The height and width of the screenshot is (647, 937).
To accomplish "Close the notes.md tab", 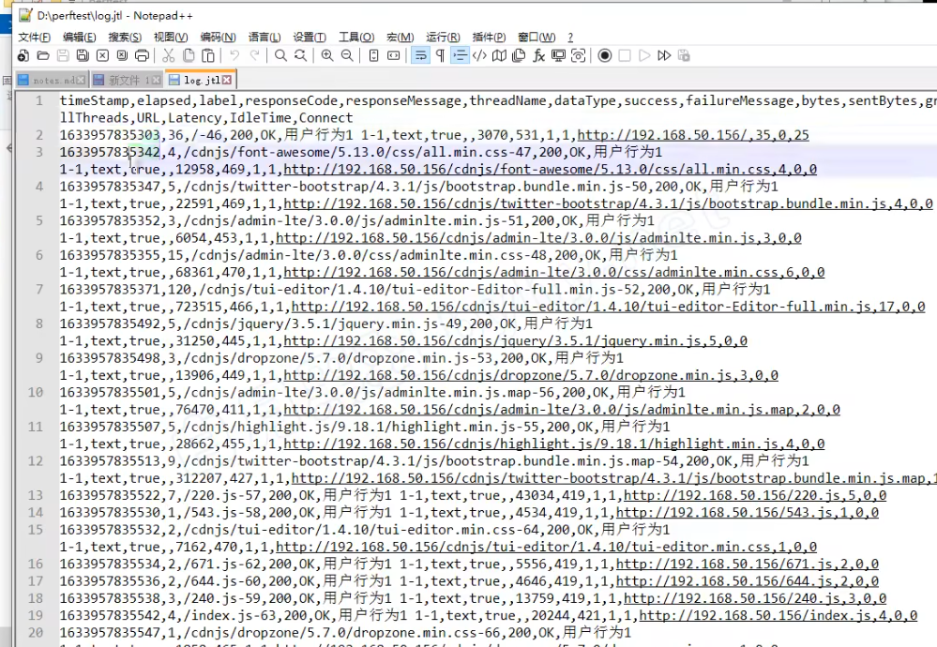I will click(81, 80).
